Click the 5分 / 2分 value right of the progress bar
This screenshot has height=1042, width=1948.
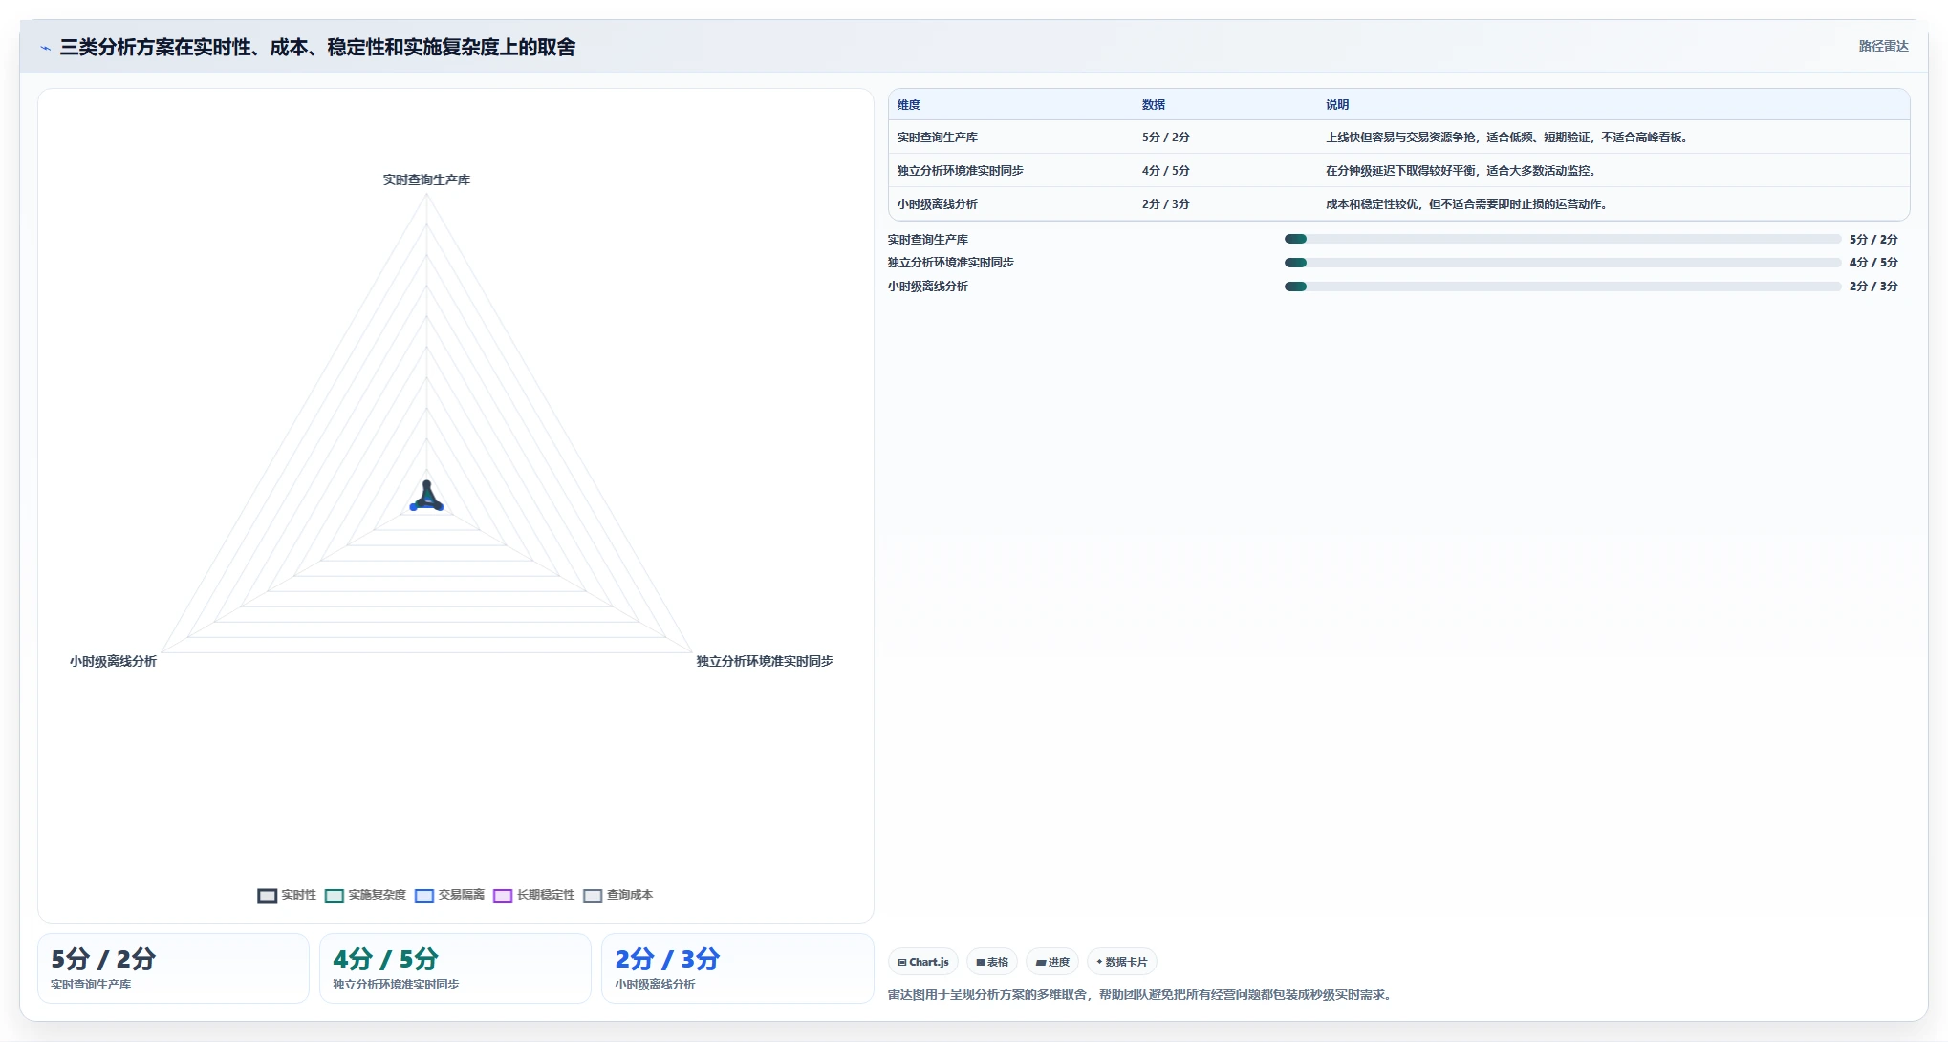(x=1873, y=240)
